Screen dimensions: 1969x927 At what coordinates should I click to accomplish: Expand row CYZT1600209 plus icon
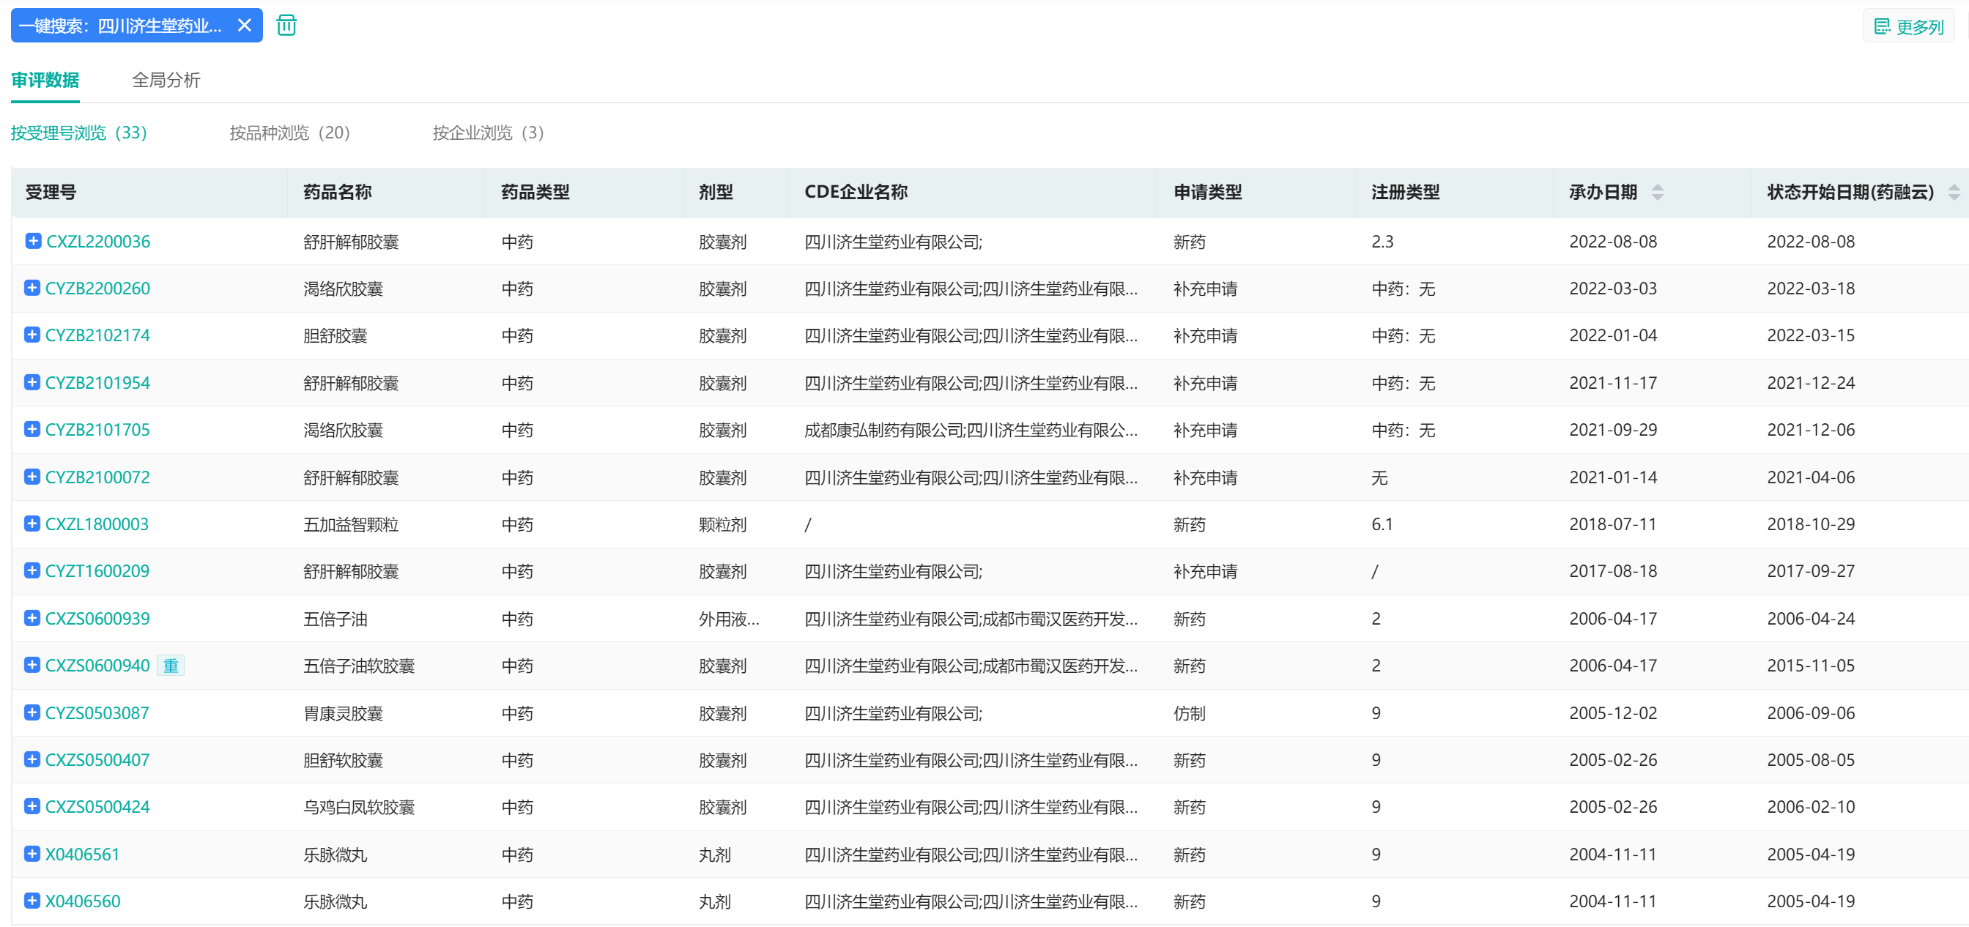32,571
